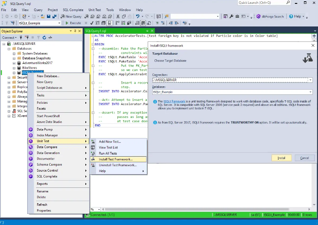This screenshot has width=318, height=225.
Task: Open Schema Compare context menu entry
Action: coord(58,164)
